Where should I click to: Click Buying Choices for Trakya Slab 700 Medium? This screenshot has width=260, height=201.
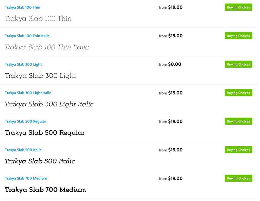pos(238,178)
